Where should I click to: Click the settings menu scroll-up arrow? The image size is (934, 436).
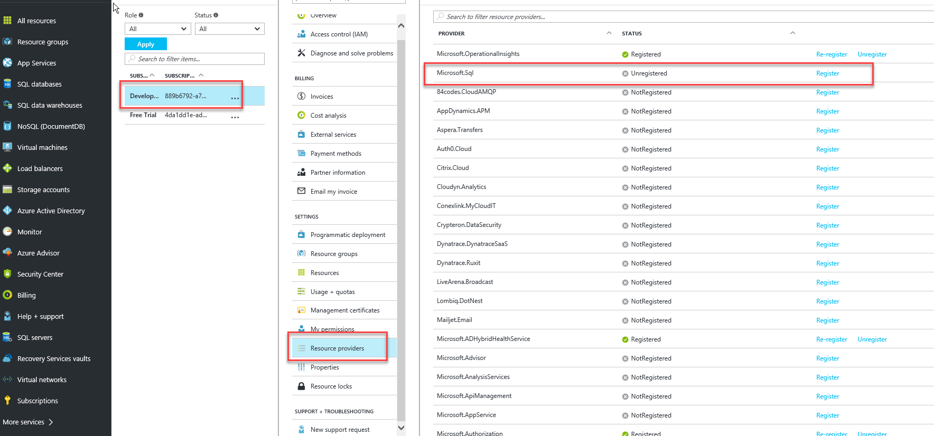click(401, 25)
